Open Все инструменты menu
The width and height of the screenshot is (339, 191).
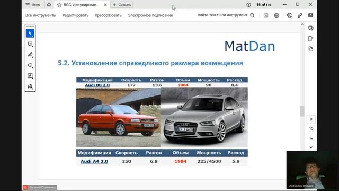pos(41,15)
